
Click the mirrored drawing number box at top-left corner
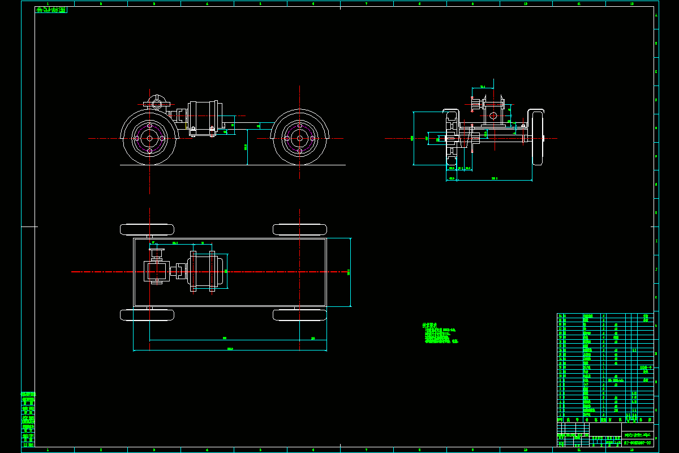tap(51, 10)
